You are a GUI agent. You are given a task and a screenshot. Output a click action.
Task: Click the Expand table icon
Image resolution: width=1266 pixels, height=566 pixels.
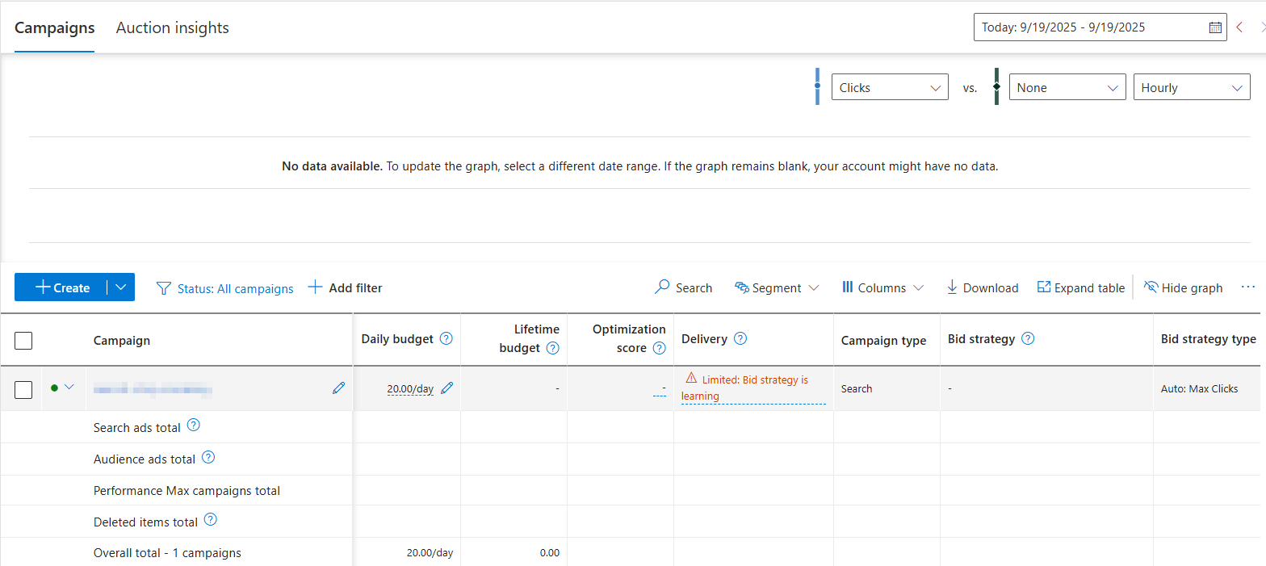(1044, 287)
